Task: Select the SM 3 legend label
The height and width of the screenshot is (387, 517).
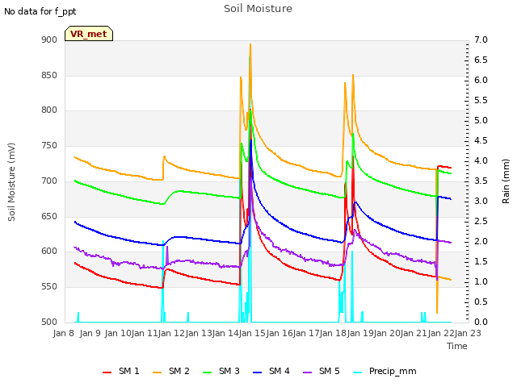Action: [x=229, y=371]
